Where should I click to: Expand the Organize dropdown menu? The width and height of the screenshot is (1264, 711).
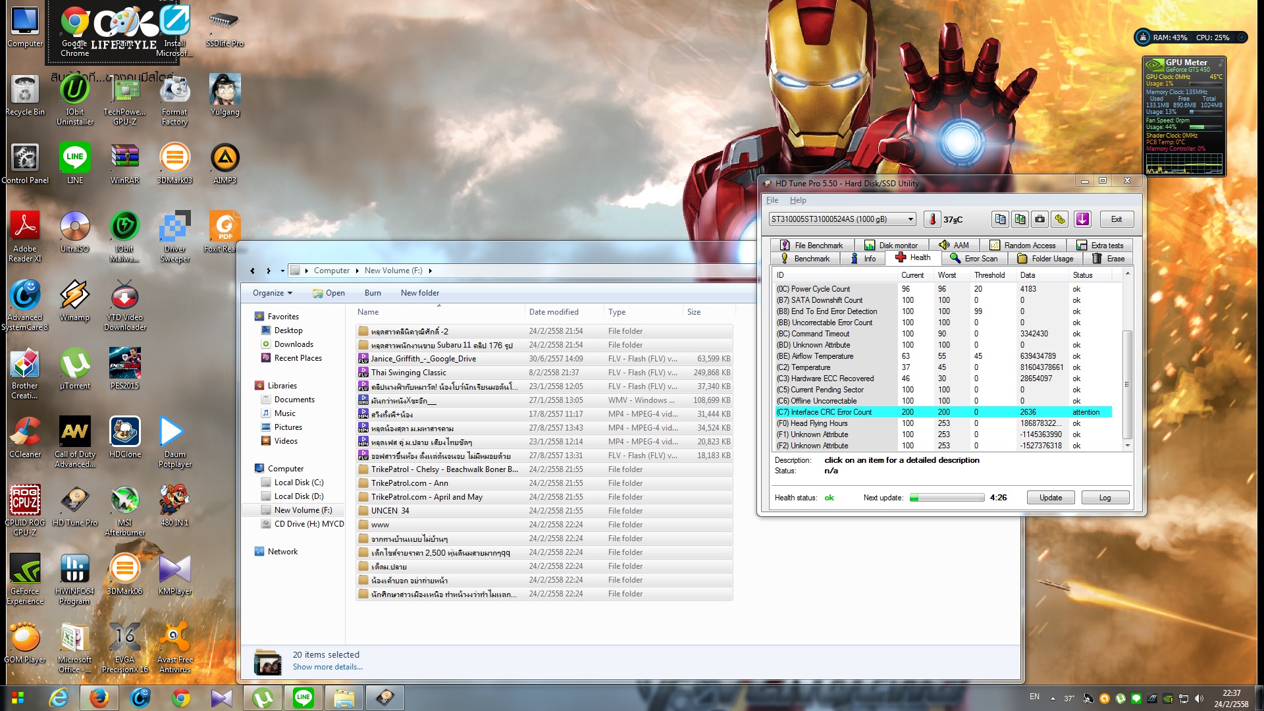pos(272,293)
